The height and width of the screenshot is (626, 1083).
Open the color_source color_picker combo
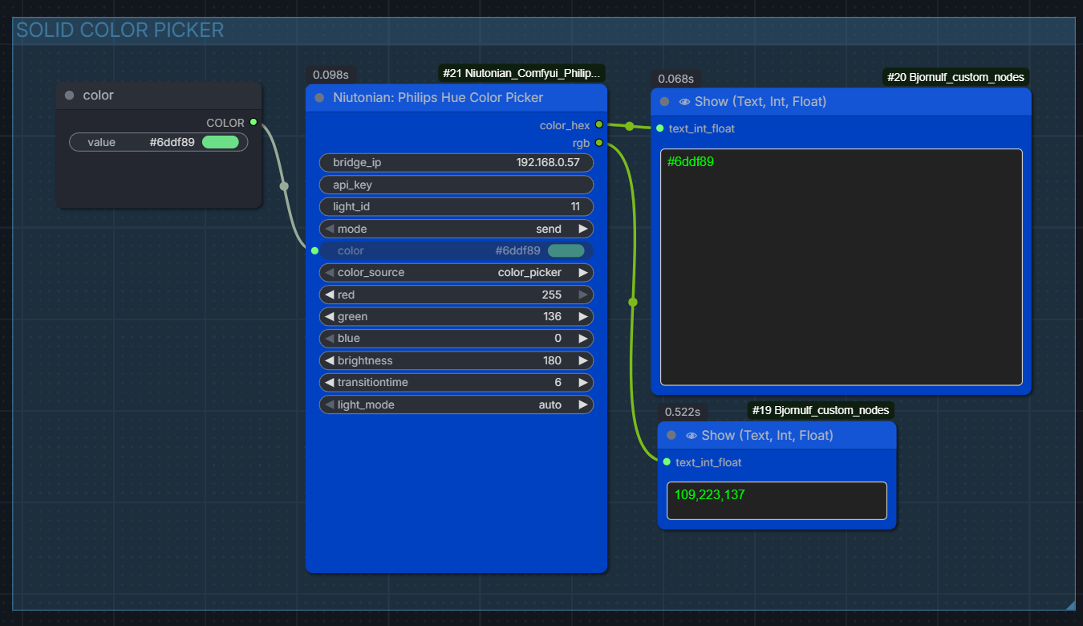pyautogui.click(x=456, y=272)
